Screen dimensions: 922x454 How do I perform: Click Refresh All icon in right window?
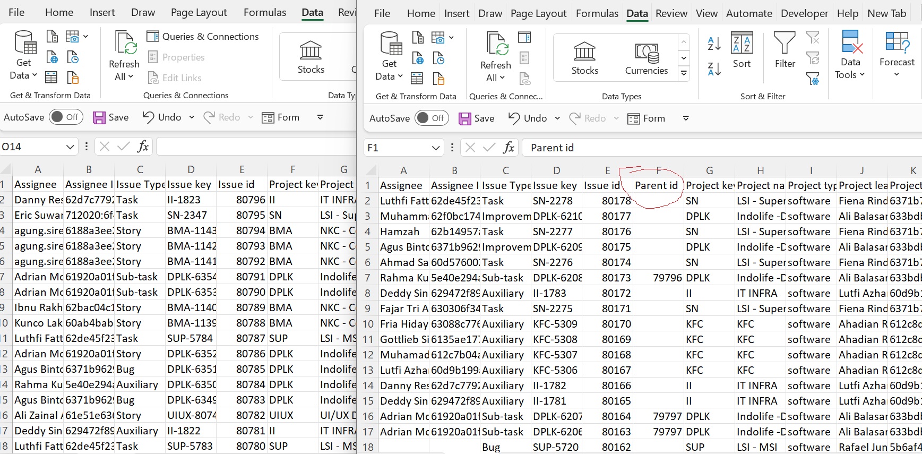(x=495, y=57)
